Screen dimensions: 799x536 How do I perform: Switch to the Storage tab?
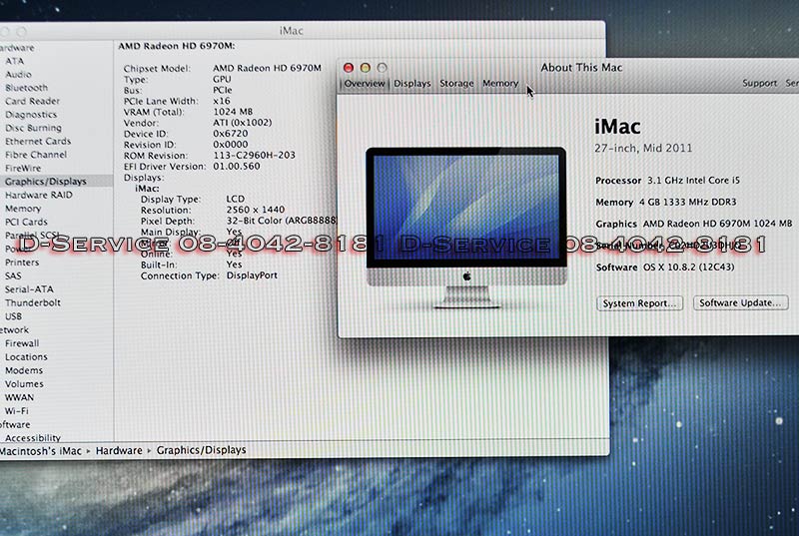[456, 84]
